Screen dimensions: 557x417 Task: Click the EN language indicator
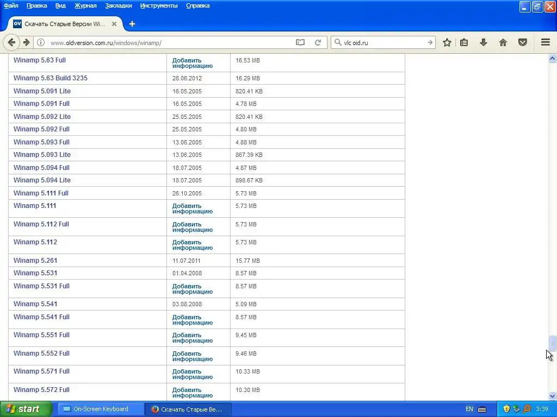pos(469,409)
